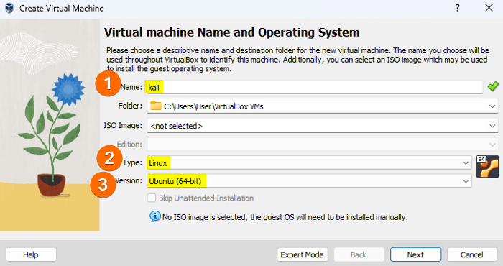Expand the ISO Image dropdown arrow

tap(492, 126)
